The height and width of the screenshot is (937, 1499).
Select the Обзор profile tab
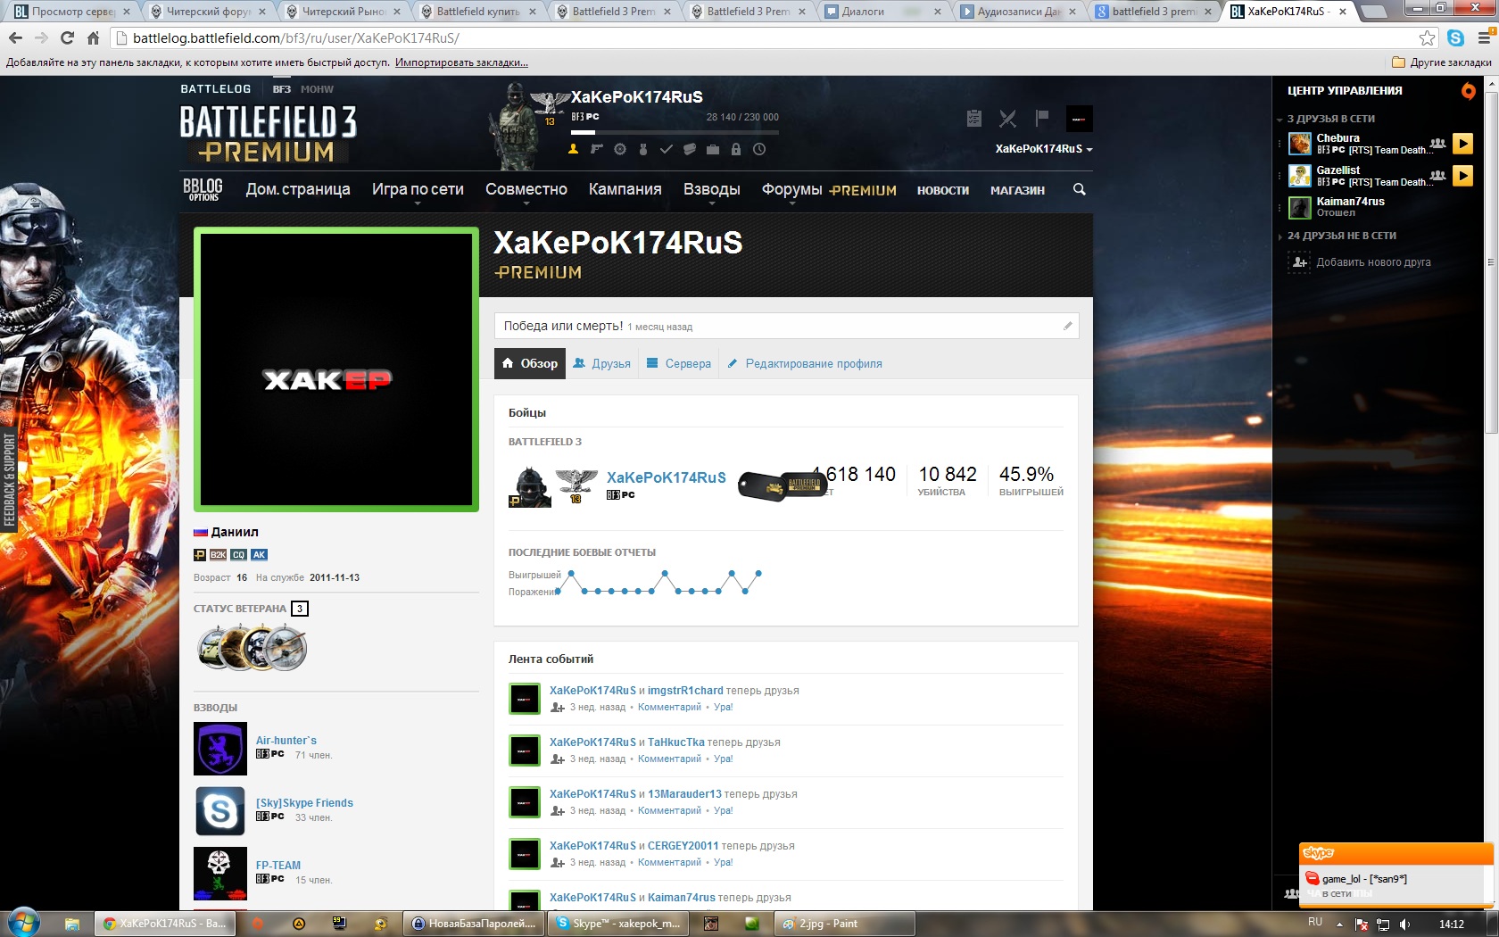pos(530,363)
